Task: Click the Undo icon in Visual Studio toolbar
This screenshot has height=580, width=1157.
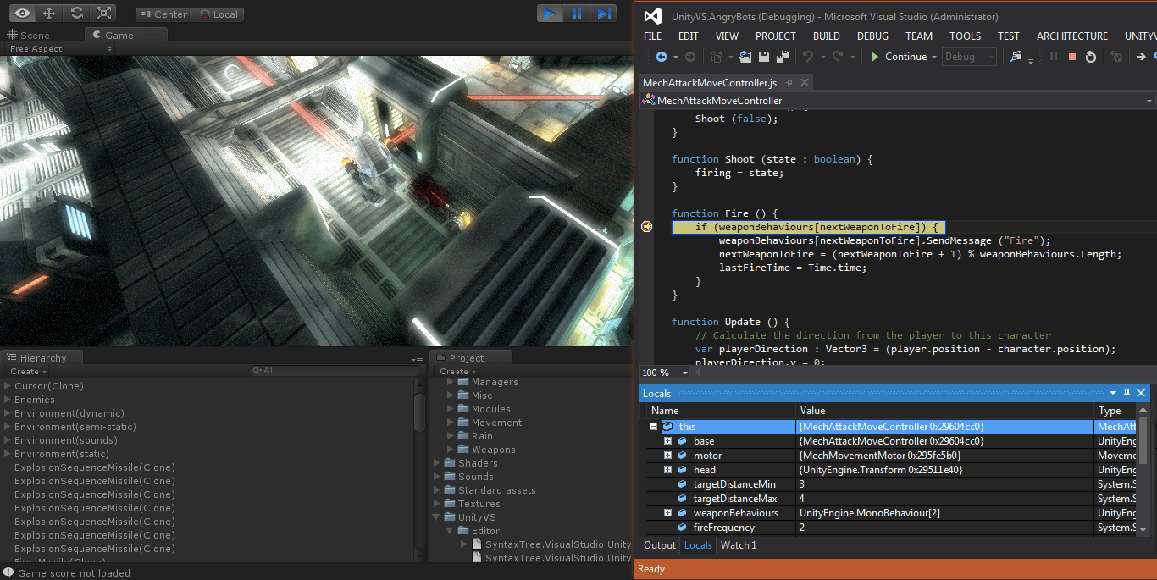Action: tap(809, 56)
